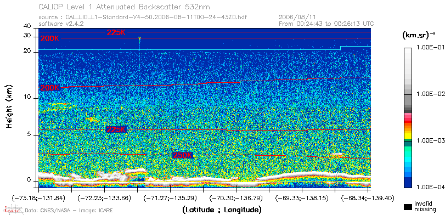Click the dark blue bottom of the colorbar
Viewport: 445px width, 215px height.
point(408,183)
